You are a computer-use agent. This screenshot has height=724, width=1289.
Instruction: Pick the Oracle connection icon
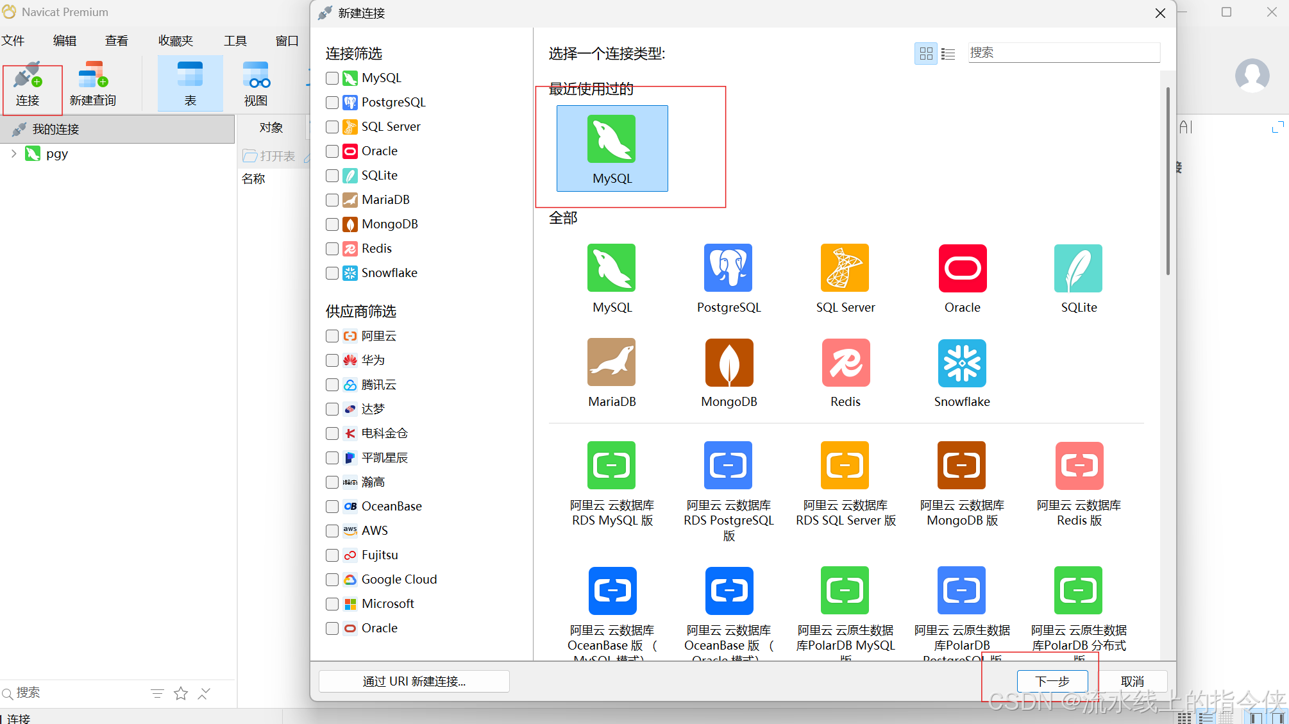pyautogui.click(x=962, y=268)
